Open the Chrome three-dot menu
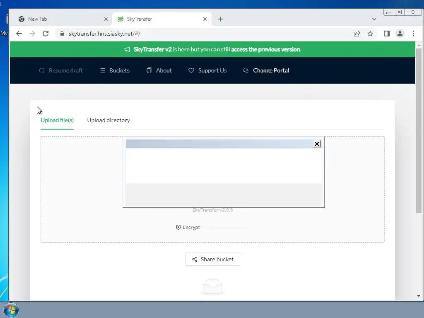Screen dimensions: 424x318 413,34
